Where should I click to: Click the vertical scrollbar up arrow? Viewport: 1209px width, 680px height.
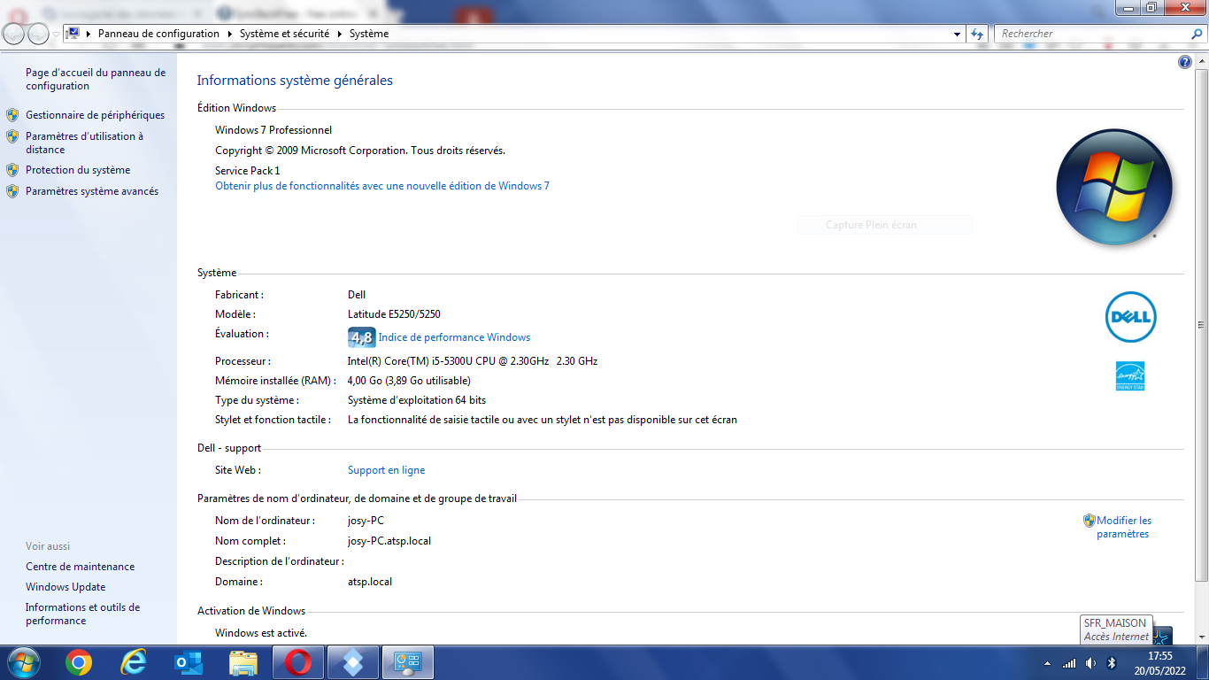[x=1201, y=60]
